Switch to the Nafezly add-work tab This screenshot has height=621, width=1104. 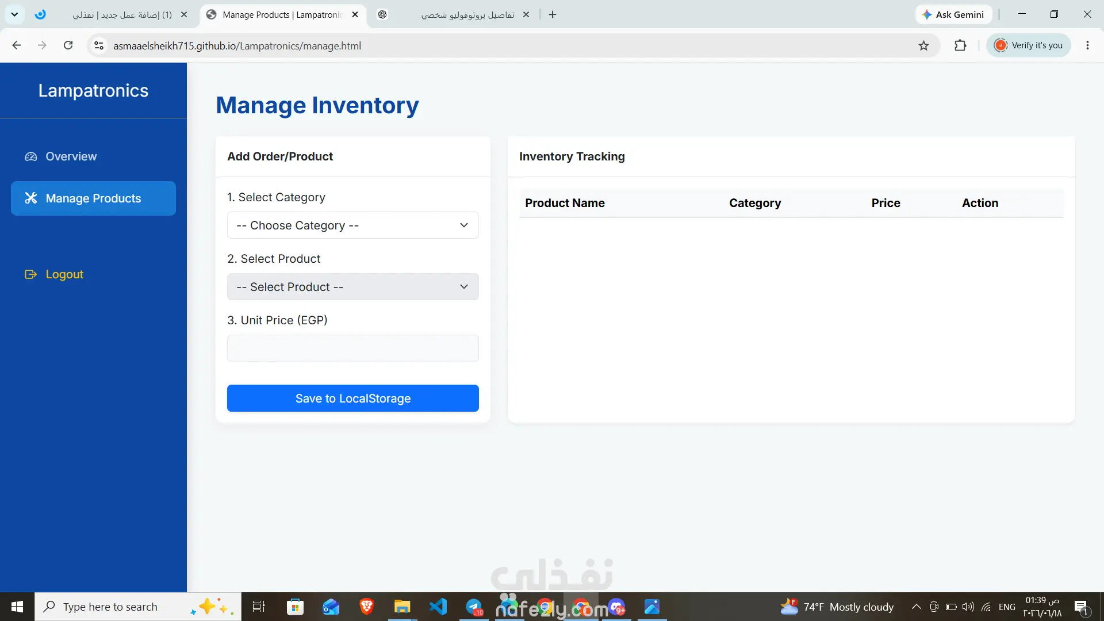coord(112,14)
